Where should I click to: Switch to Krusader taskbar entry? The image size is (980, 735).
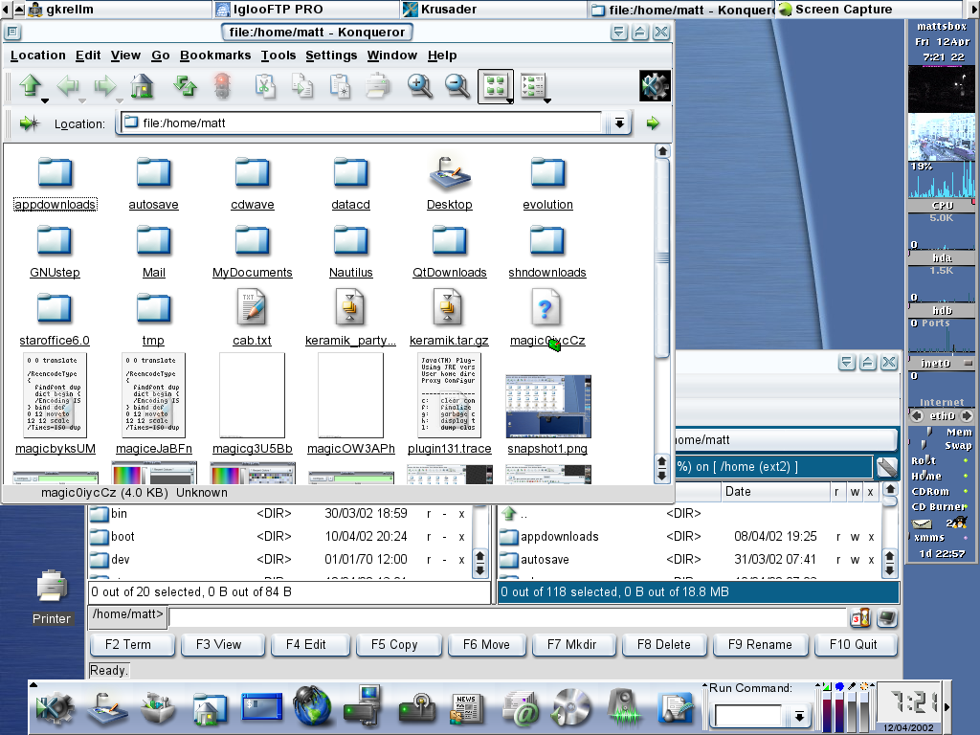point(493,10)
